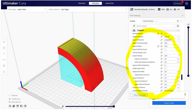Click the search magnifier icon
Screen dimensions: 193x111
pos(134,26)
